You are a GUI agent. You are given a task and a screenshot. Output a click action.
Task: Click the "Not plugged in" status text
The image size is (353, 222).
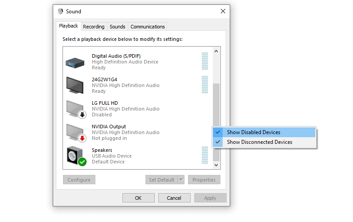click(x=109, y=139)
